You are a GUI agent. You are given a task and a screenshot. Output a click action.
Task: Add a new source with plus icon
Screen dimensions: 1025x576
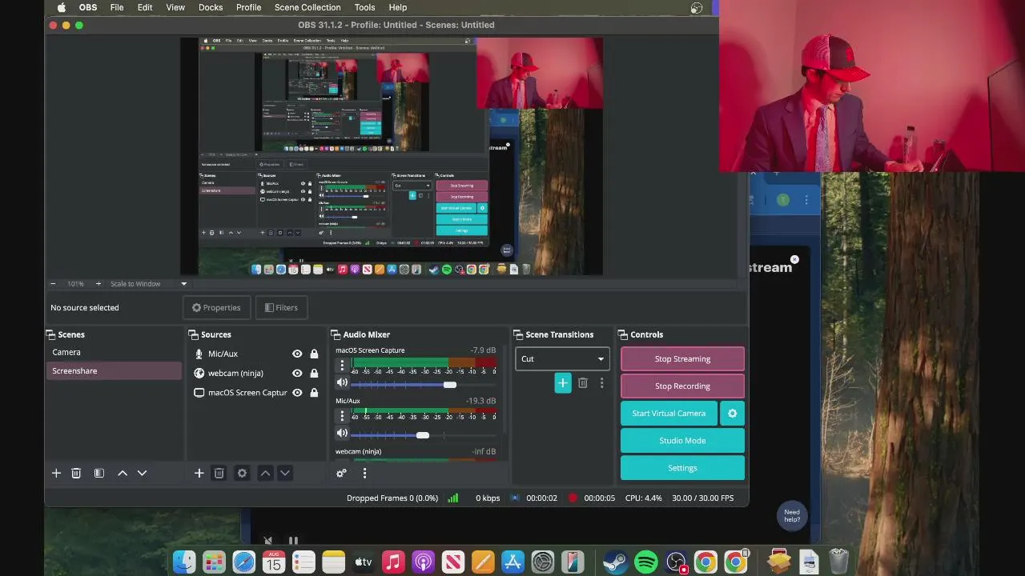click(199, 473)
